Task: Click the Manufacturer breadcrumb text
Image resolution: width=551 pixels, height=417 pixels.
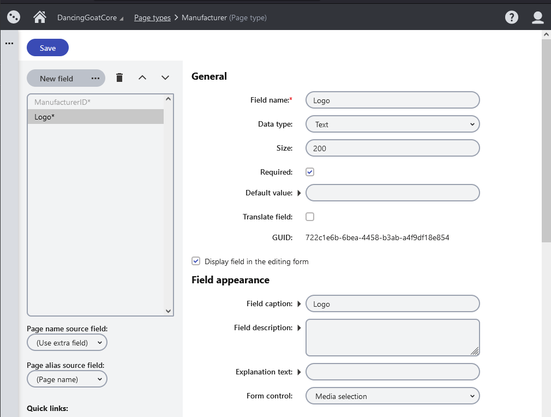Action: point(204,17)
